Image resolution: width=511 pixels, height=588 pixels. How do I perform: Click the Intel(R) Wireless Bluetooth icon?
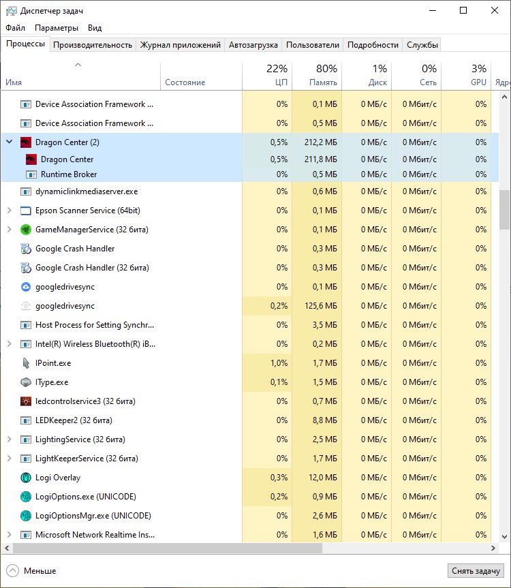[x=25, y=344]
